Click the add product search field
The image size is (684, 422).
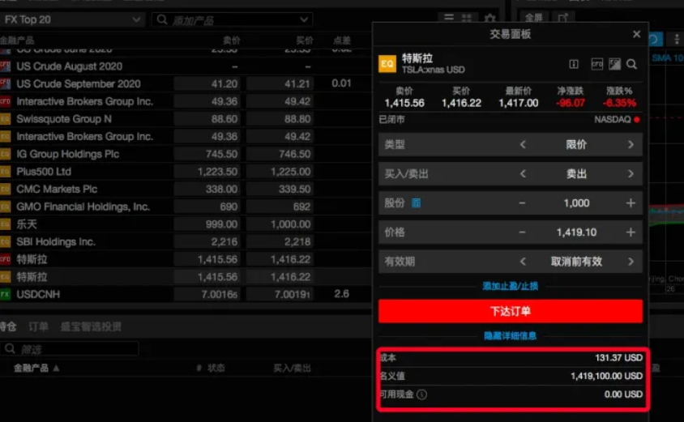click(232, 20)
